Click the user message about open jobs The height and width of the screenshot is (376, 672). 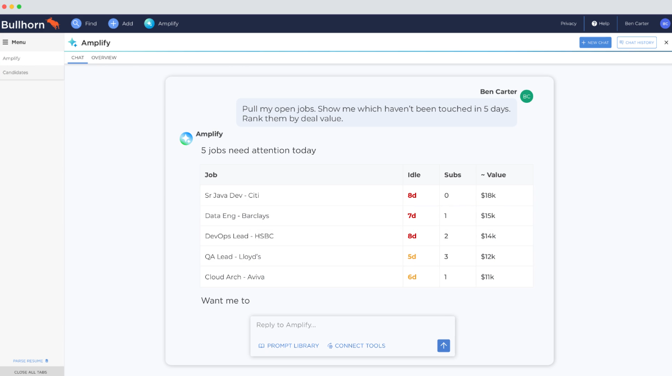tap(376, 114)
